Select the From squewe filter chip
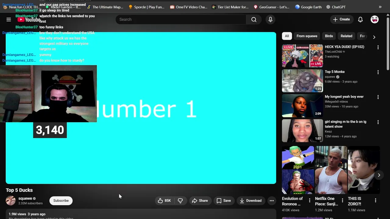 point(307,36)
